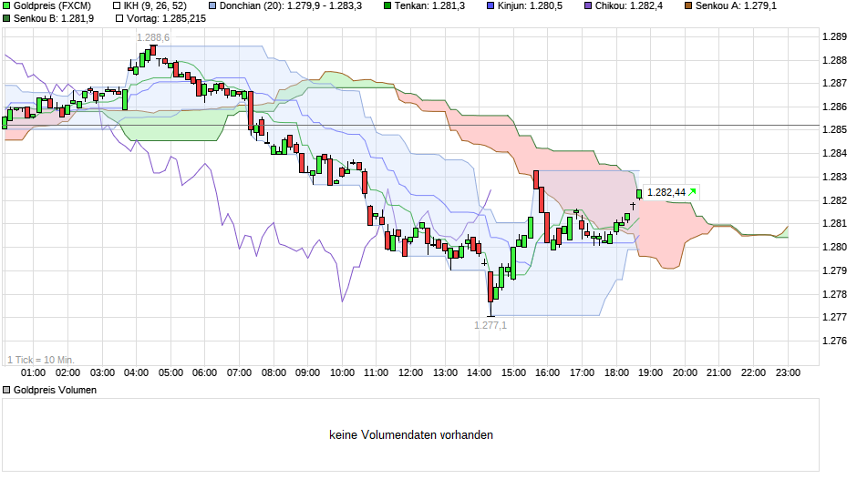Click the white IKH (9, 26, 52) legend box
Viewport: 857px width, 479px height.
pyautogui.click(x=116, y=5)
